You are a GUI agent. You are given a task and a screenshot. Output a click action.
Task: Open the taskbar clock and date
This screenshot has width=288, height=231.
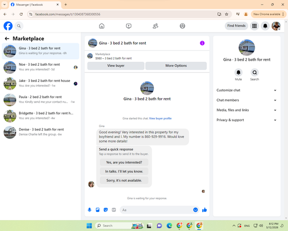coord(272,226)
